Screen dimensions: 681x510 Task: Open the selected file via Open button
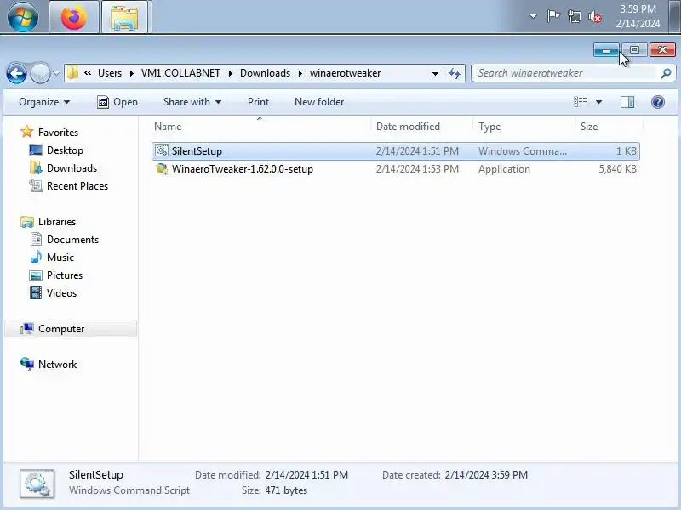point(117,102)
